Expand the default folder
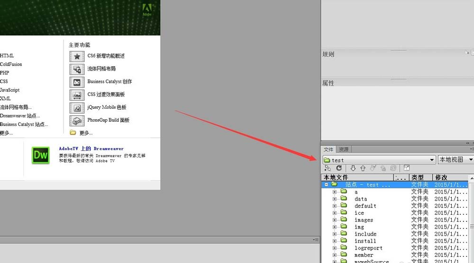 tap(335, 206)
